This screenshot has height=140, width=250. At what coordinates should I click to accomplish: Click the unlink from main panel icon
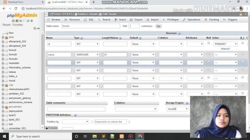tap(38, 28)
